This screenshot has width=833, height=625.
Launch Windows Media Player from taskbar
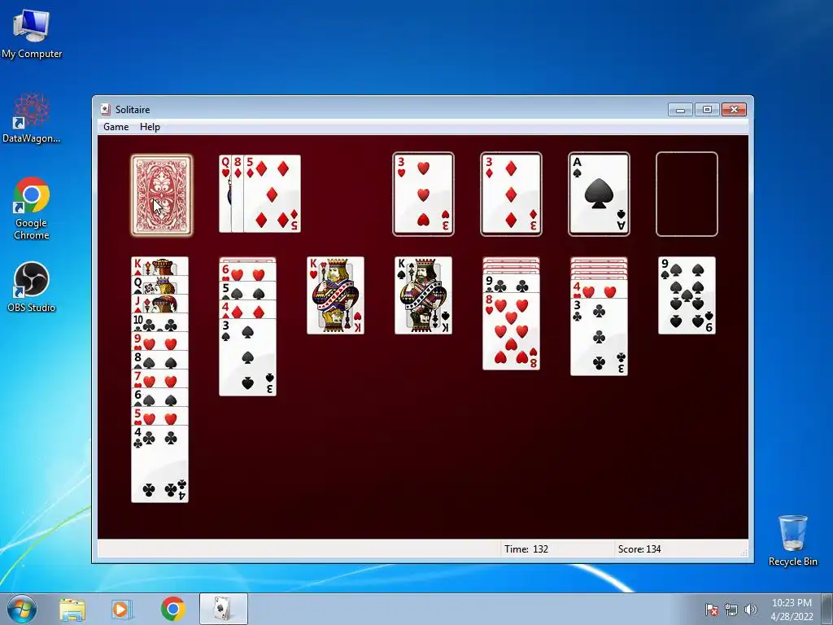point(121,609)
